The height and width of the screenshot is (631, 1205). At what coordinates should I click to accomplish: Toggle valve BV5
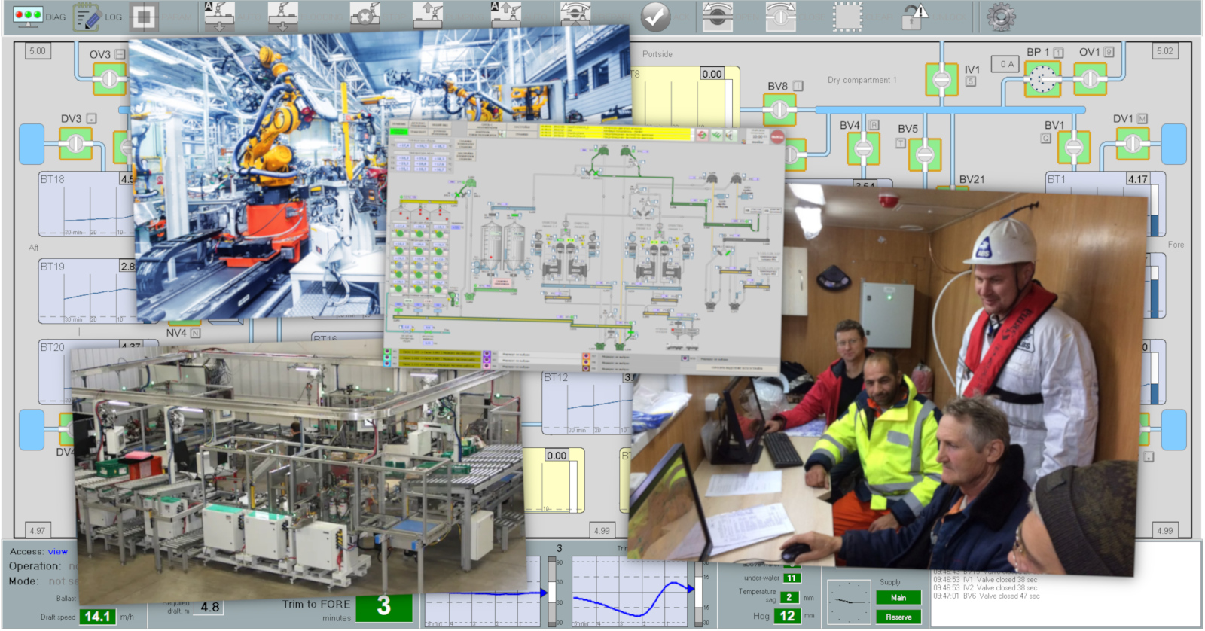[x=925, y=155]
